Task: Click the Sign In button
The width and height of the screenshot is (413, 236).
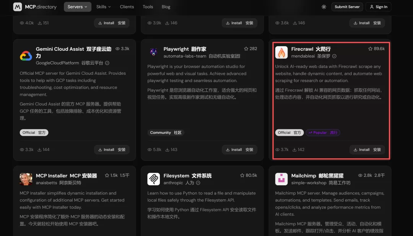Action: 378,7
